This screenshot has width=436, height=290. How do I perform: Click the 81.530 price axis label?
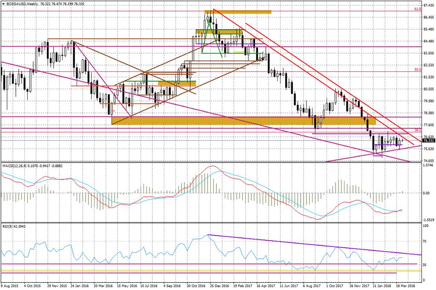[x=429, y=77]
